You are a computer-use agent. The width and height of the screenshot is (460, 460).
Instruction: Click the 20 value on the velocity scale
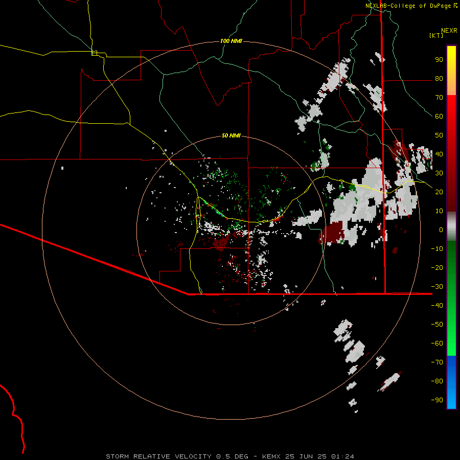click(439, 192)
